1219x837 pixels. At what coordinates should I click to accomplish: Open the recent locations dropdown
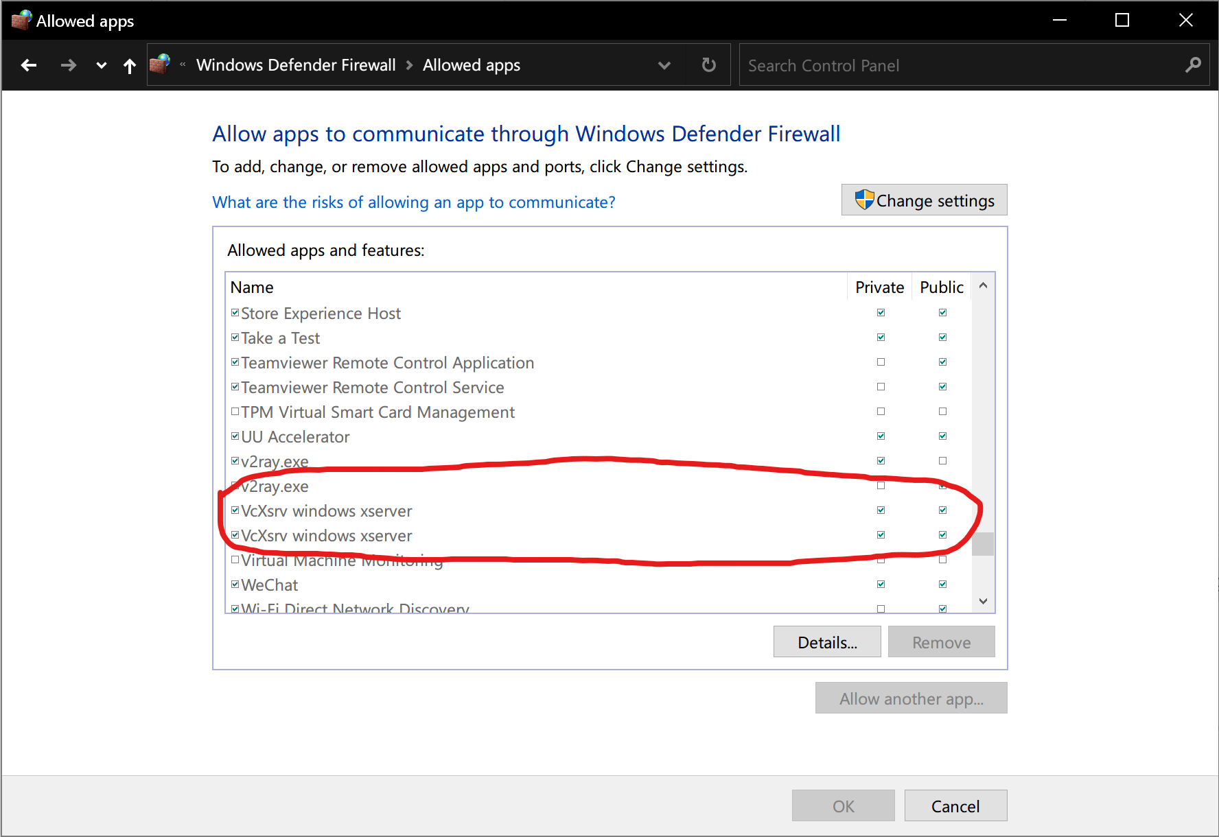pyautogui.click(x=102, y=66)
